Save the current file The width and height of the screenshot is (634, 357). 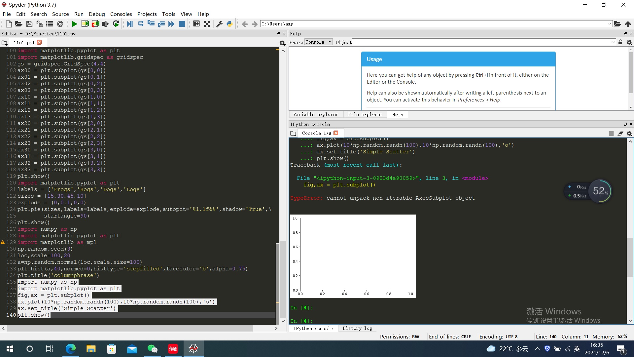click(x=29, y=24)
